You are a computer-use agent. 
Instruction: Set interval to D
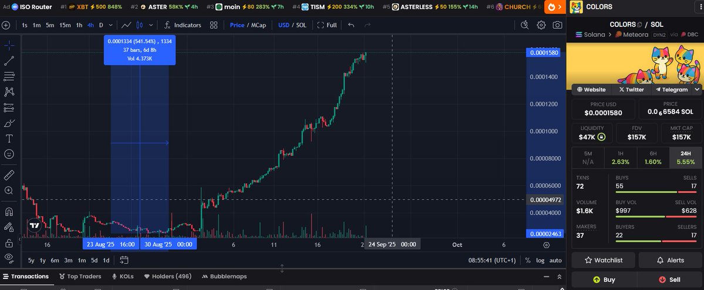[x=101, y=25]
